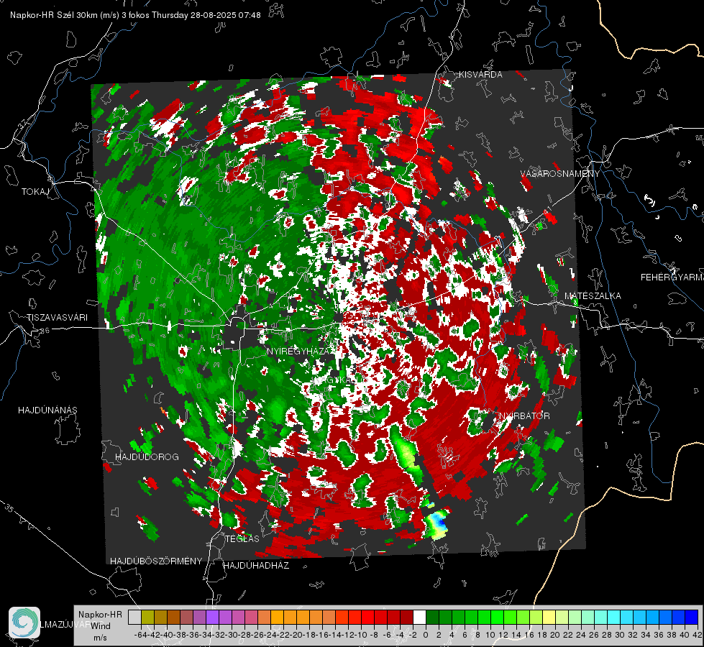Select the MÁTÉSZALKA city label
704x647 pixels.
click(593, 296)
